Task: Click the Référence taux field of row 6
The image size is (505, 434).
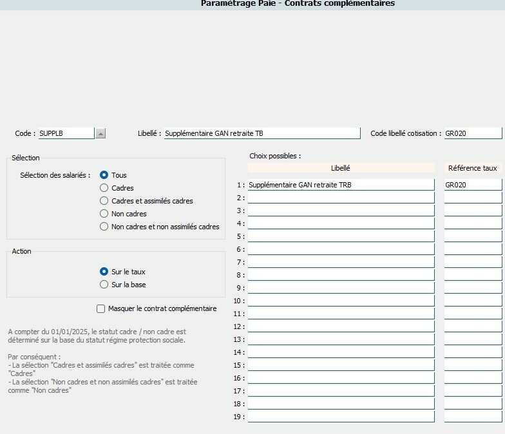Action: (473, 249)
